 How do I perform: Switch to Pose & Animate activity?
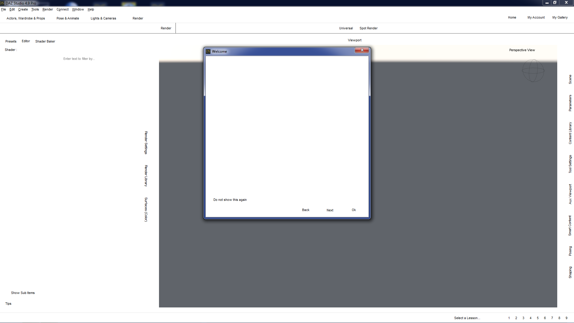[68, 19]
